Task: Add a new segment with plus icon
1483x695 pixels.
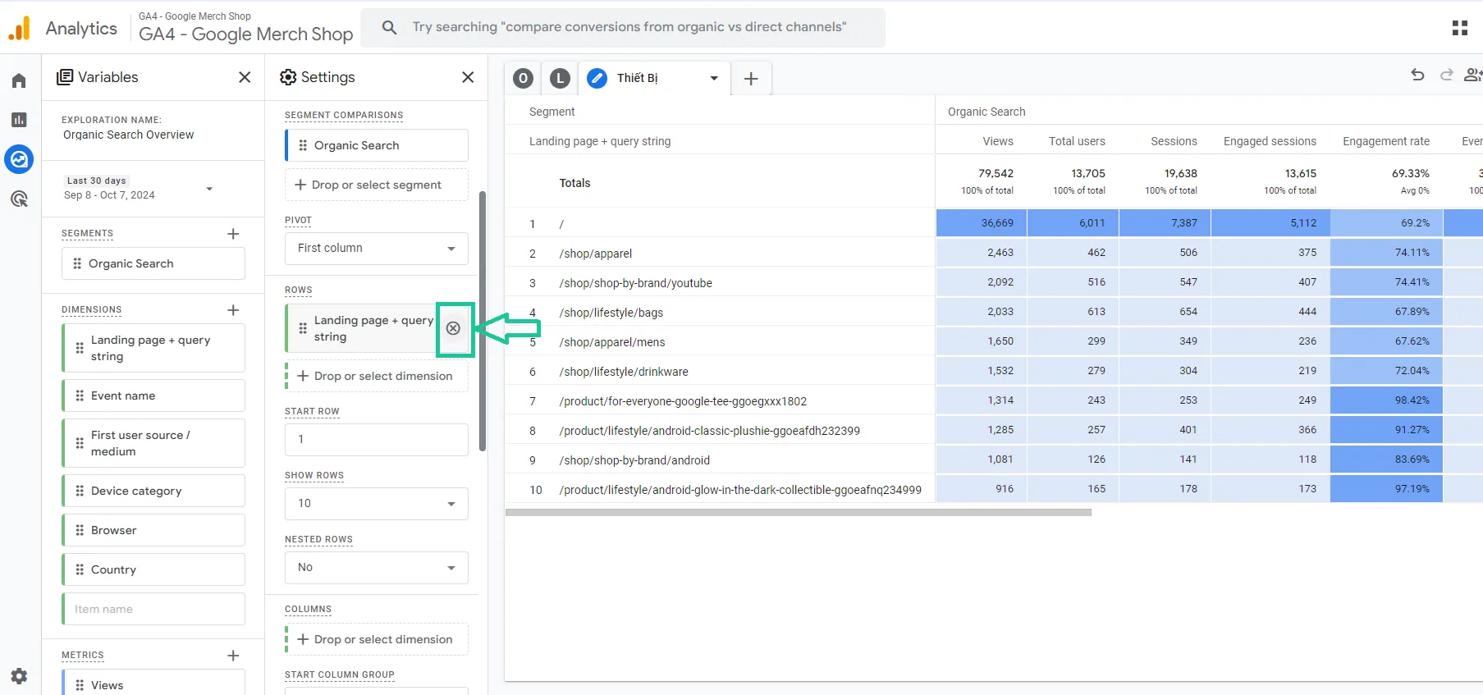Action: (x=233, y=234)
